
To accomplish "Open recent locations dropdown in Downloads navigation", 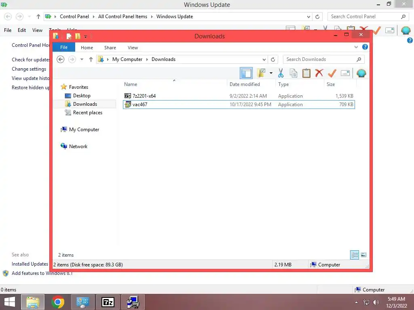I will [82, 59].
